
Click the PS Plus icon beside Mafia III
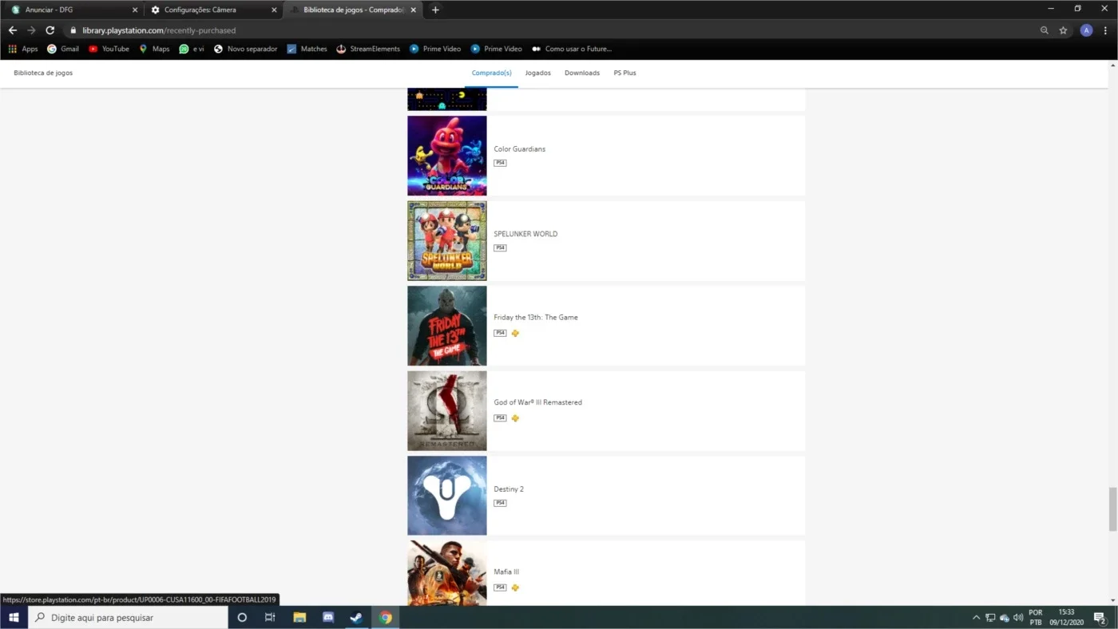tap(515, 587)
